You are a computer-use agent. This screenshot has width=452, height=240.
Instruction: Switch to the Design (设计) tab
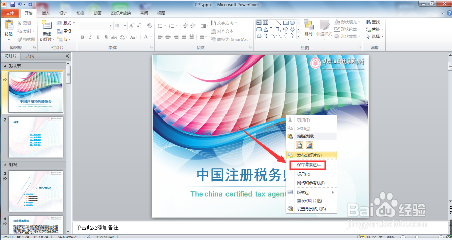click(x=63, y=13)
